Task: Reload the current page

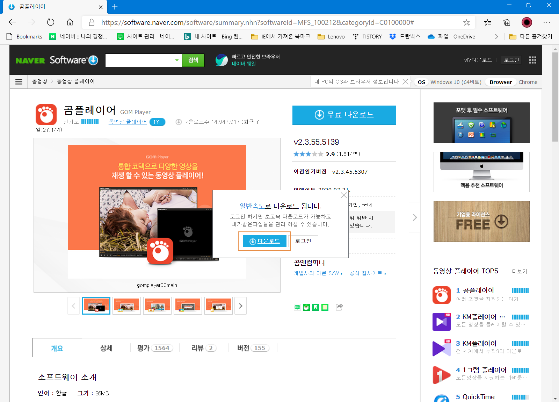Action: click(51, 22)
